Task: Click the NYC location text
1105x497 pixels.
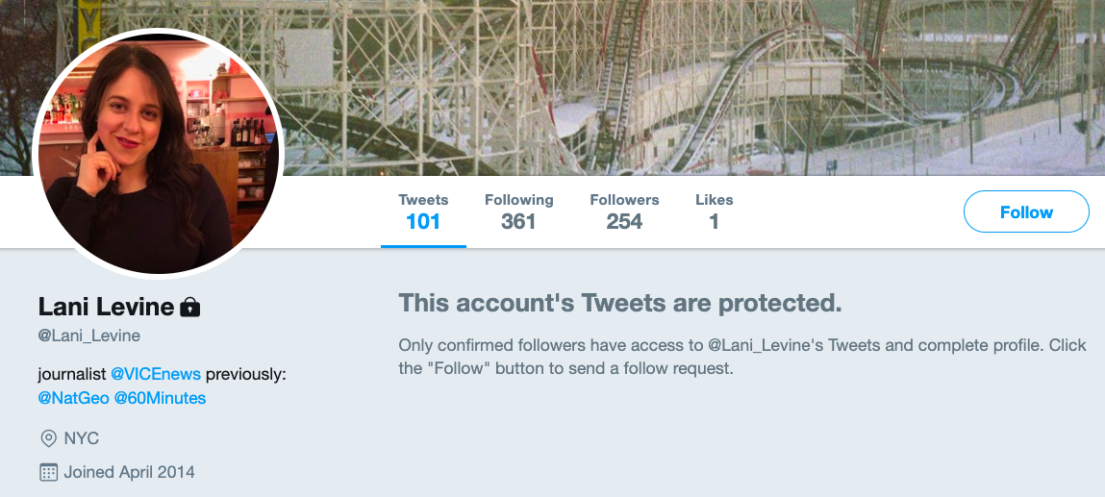Action: tap(82, 438)
